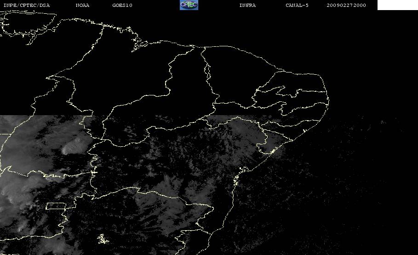The image size is (418, 255).
Task: Click the GOES10 satellite label
Action: point(122,6)
